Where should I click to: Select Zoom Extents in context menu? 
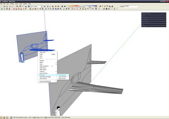(x=48, y=79)
